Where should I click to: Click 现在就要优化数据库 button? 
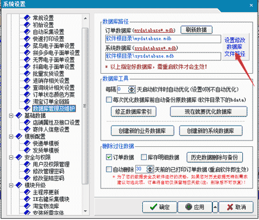(x=208, y=112)
